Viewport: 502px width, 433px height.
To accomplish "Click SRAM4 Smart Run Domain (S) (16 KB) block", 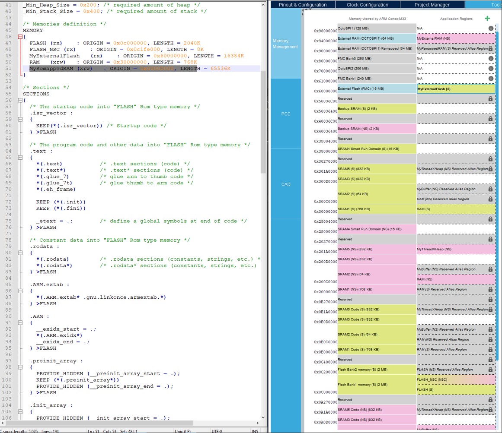I will (x=377, y=149).
